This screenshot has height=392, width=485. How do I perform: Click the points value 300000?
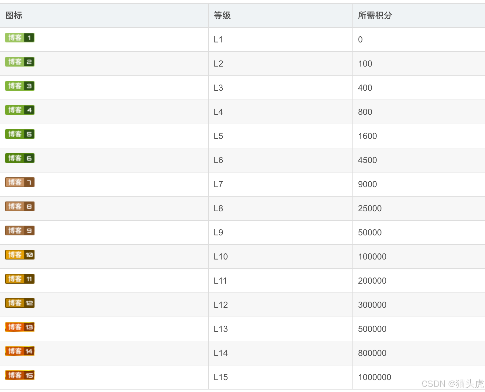pos(372,305)
